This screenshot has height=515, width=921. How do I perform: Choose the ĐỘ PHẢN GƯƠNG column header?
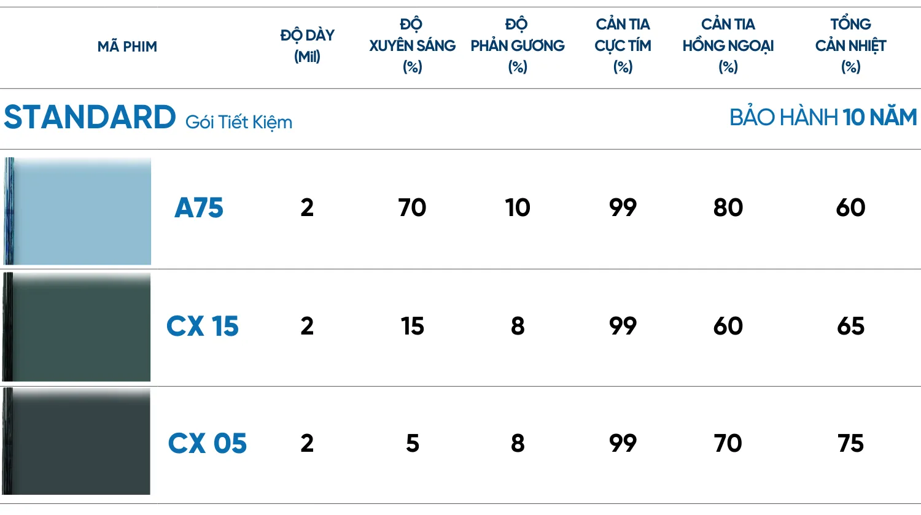click(x=518, y=46)
